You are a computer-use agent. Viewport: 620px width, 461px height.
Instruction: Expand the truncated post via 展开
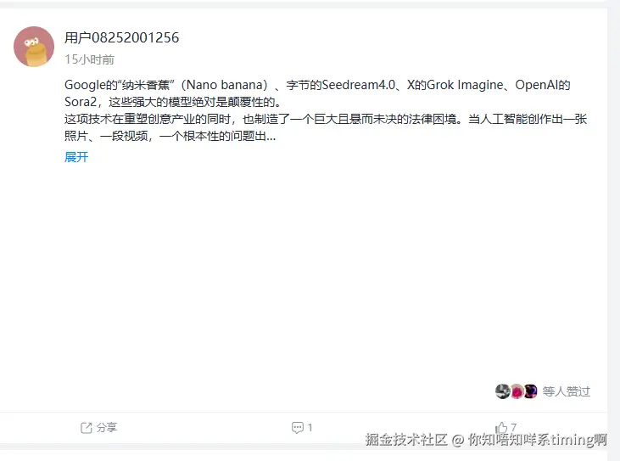point(76,157)
